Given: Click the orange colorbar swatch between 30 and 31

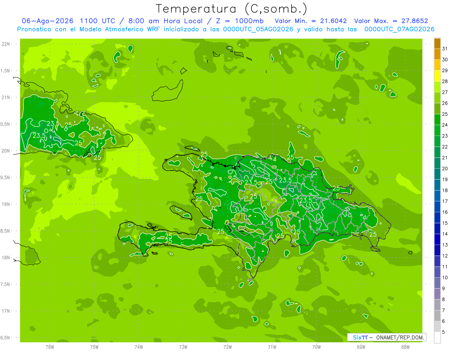Looking at the screenshot, I should coord(437,54).
